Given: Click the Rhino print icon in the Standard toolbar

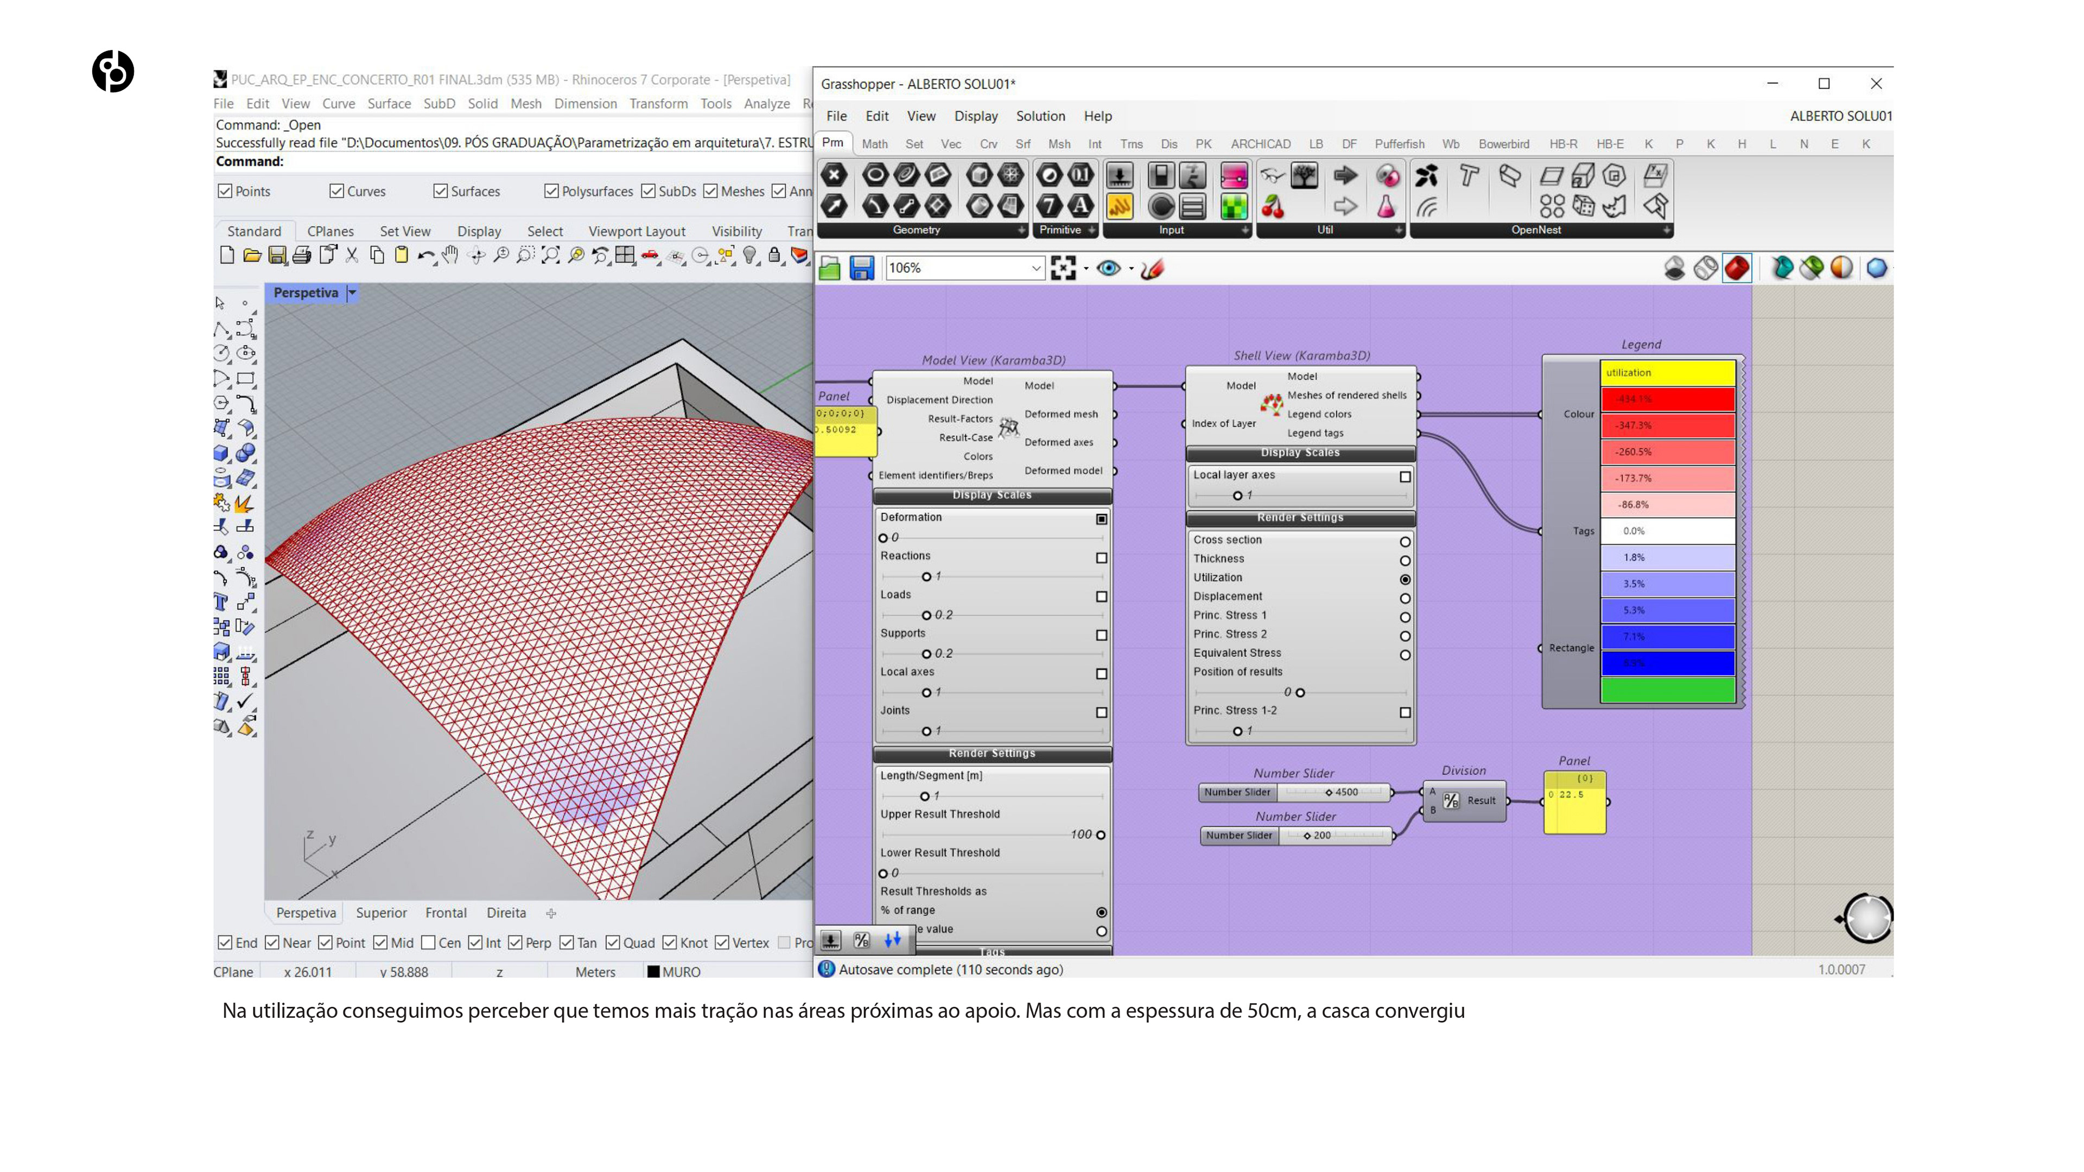Looking at the screenshot, I should point(302,256).
